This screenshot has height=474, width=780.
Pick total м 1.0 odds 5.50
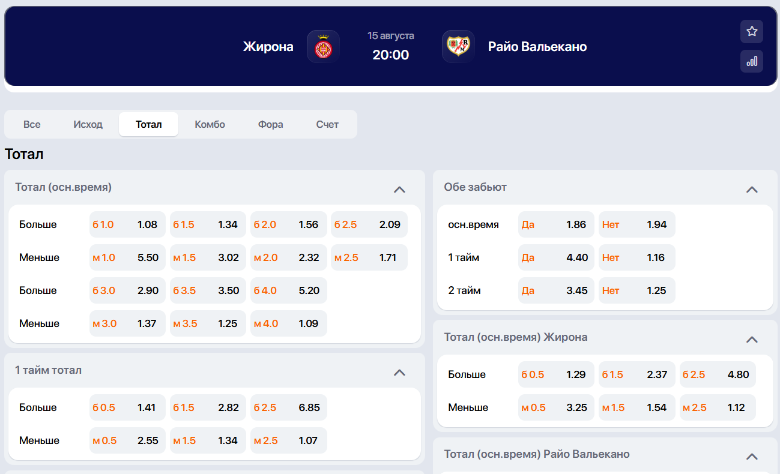127,257
